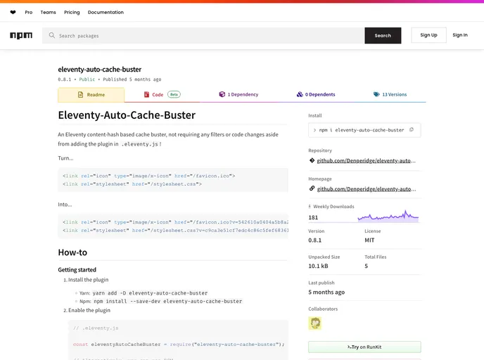Open the Documentation link
This screenshot has height=360, width=484.
[106, 13]
